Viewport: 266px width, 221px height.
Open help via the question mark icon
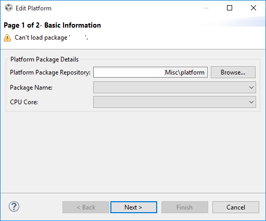(14, 206)
